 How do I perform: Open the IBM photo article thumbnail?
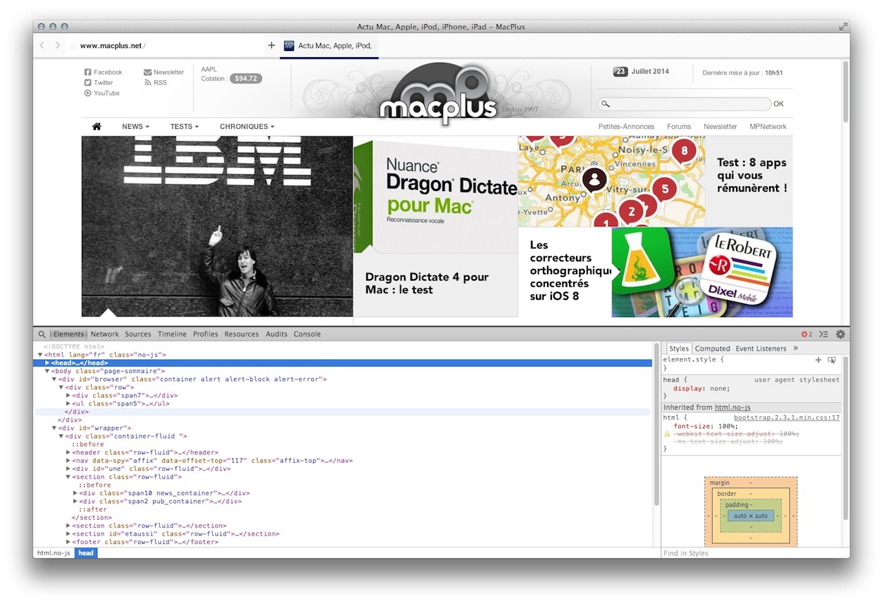tap(217, 226)
